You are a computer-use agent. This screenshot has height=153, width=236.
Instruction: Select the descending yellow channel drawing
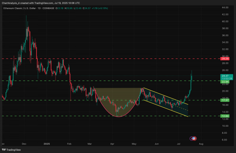coord(166,102)
